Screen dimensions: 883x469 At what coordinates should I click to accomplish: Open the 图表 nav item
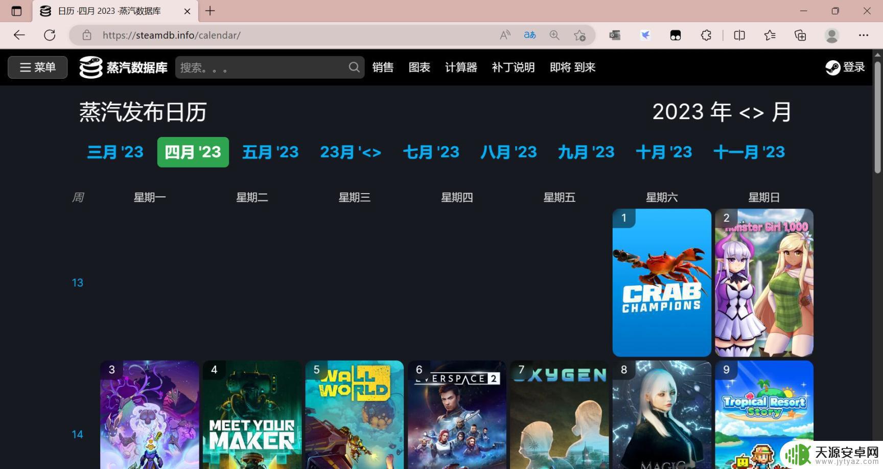(x=420, y=67)
